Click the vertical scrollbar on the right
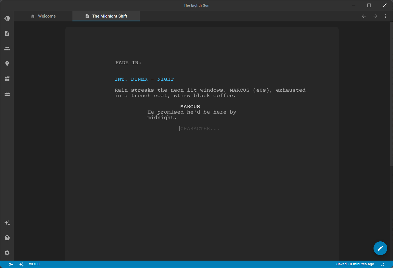Viewport: 393px width, 268px height. point(391,94)
